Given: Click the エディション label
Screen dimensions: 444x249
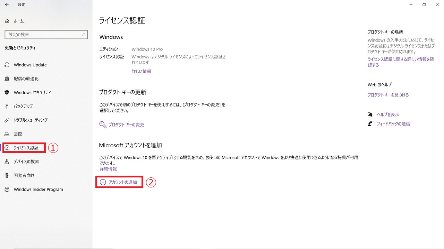Looking at the screenshot, I should (109, 49).
